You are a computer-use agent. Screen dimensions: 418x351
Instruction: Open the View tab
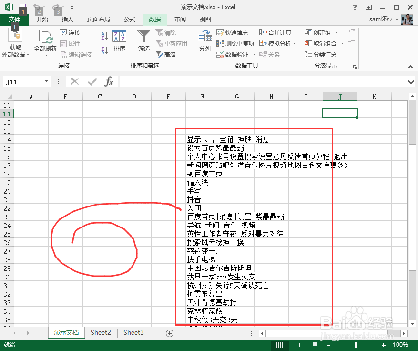point(205,19)
